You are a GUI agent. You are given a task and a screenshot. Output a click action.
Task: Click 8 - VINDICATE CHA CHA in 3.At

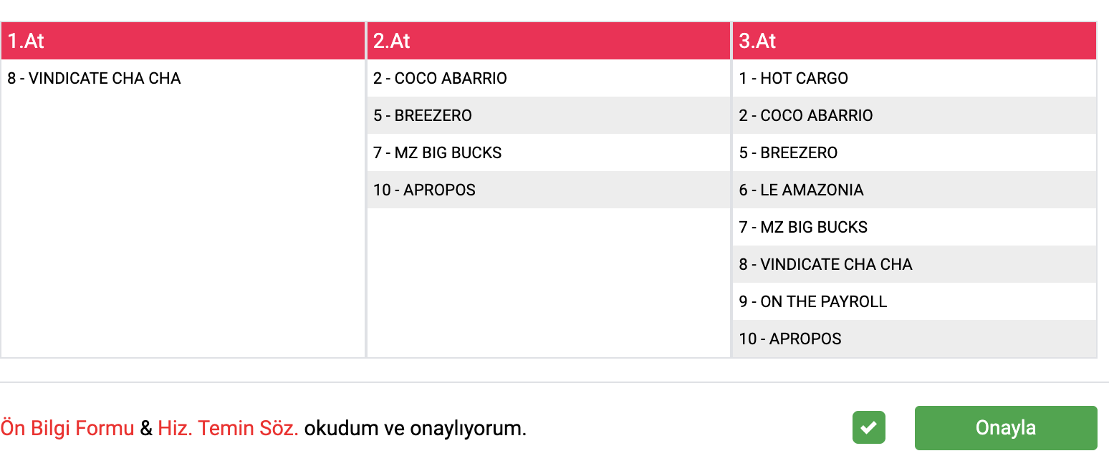click(825, 265)
